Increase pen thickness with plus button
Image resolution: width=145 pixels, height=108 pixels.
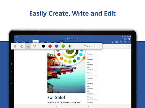click(x=95, y=46)
